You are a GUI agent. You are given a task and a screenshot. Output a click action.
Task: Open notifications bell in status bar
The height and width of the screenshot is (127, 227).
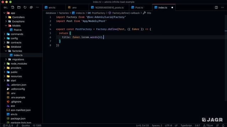(x=223, y=126)
